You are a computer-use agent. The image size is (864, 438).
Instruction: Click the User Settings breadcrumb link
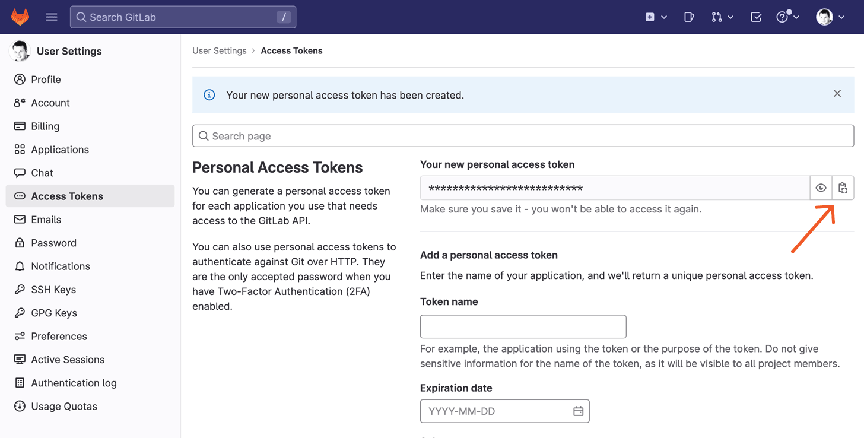point(219,50)
